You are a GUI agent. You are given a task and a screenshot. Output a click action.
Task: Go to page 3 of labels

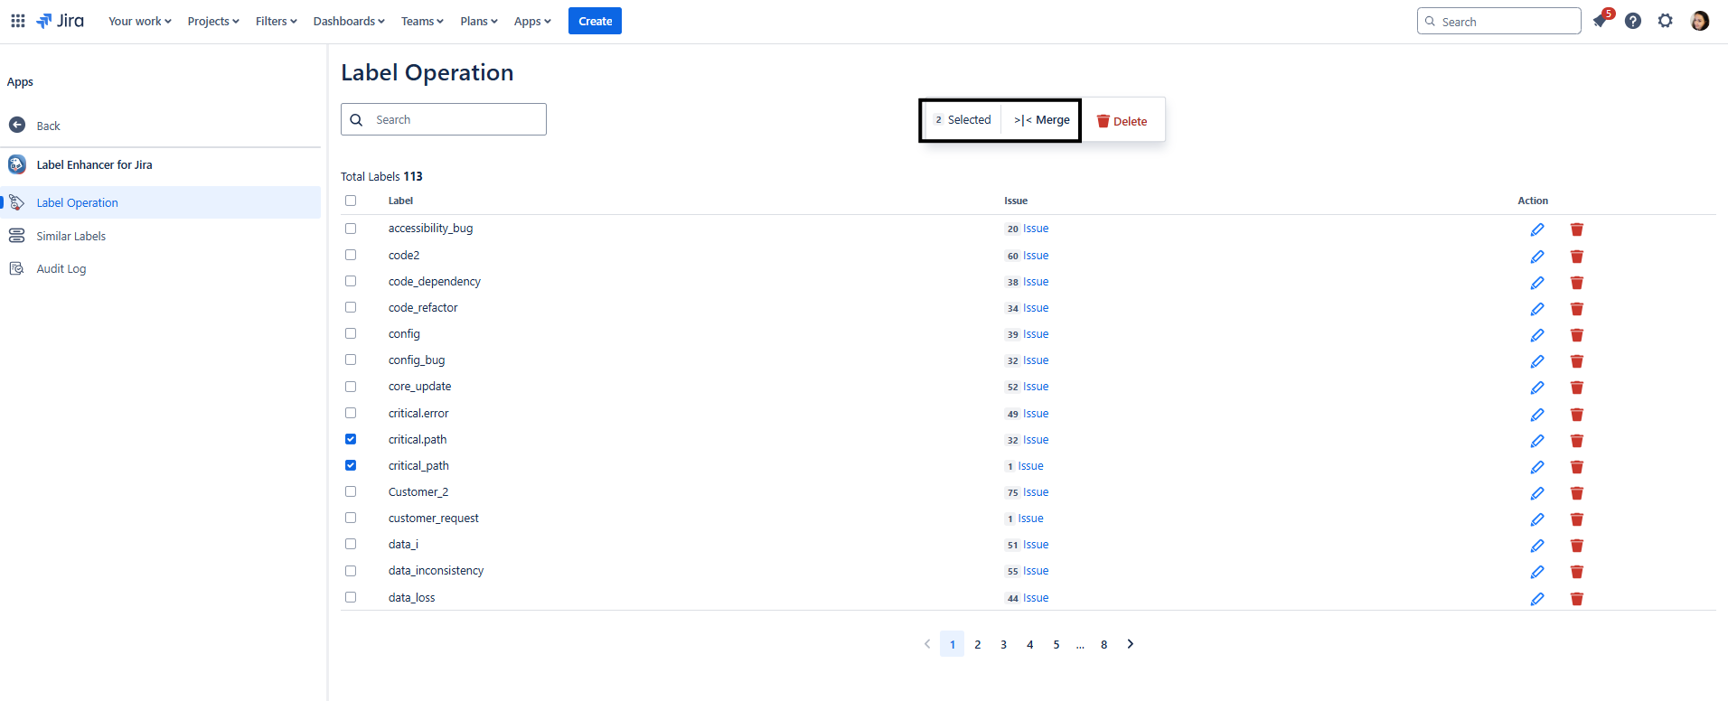click(1004, 644)
